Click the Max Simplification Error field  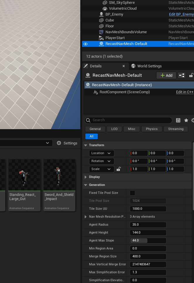tap(148, 272)
